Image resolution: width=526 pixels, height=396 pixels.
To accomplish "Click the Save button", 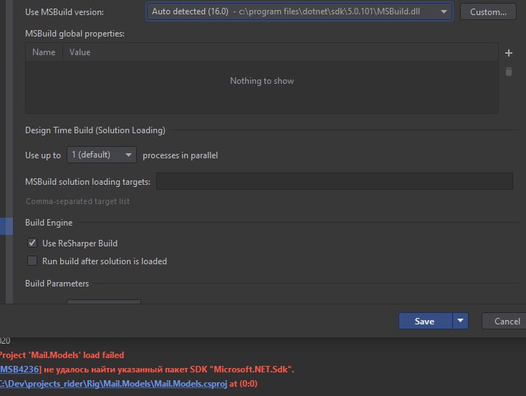I will point(425,322).
